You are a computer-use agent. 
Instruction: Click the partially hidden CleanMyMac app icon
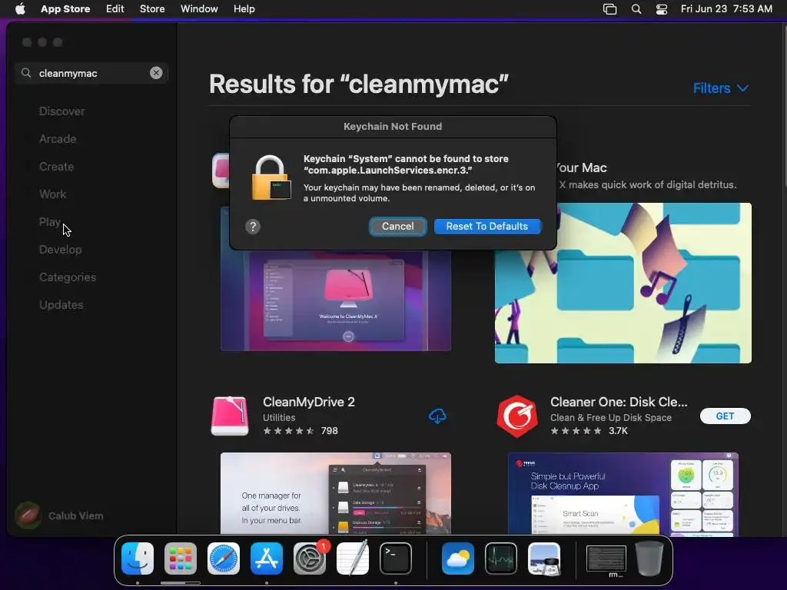tap(221, 171)
